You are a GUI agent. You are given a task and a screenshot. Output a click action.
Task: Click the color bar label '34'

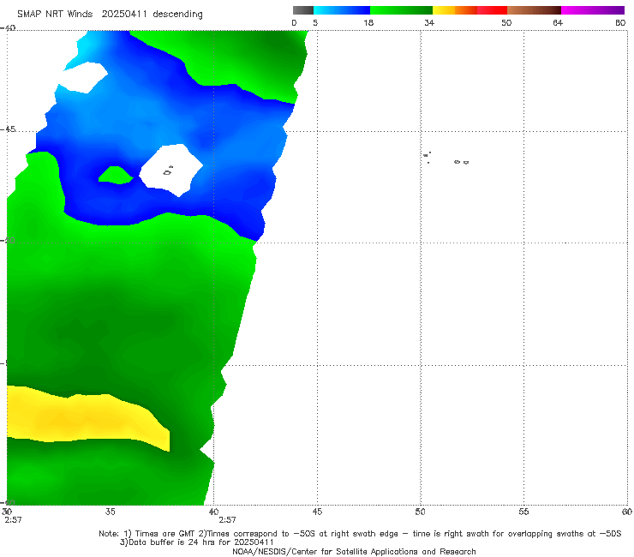click(429, 22)
